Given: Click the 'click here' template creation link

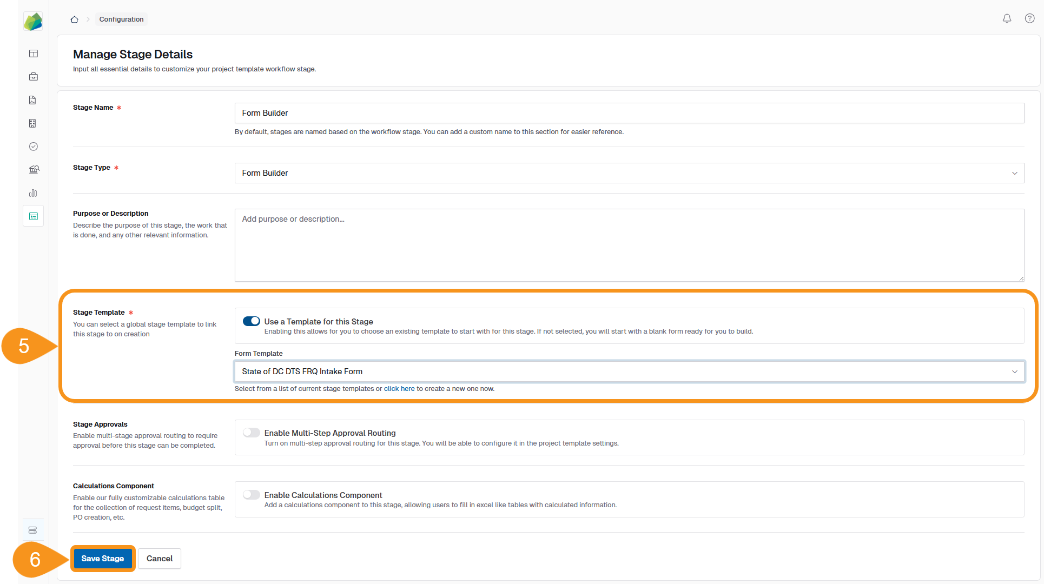Looking at the screenshot, I should click(x=399, y=388).
